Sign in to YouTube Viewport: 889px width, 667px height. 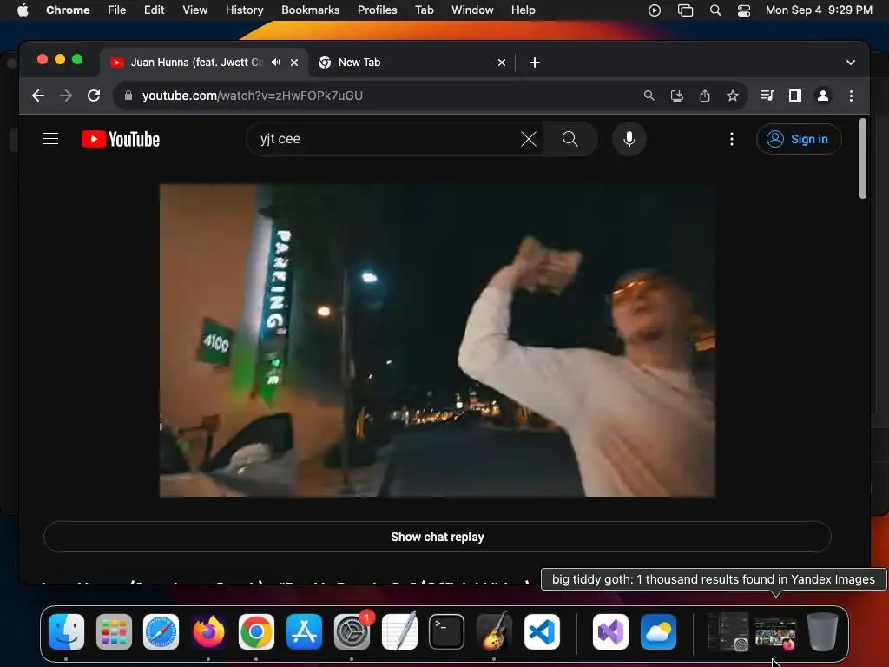click(x=799, y=139)
